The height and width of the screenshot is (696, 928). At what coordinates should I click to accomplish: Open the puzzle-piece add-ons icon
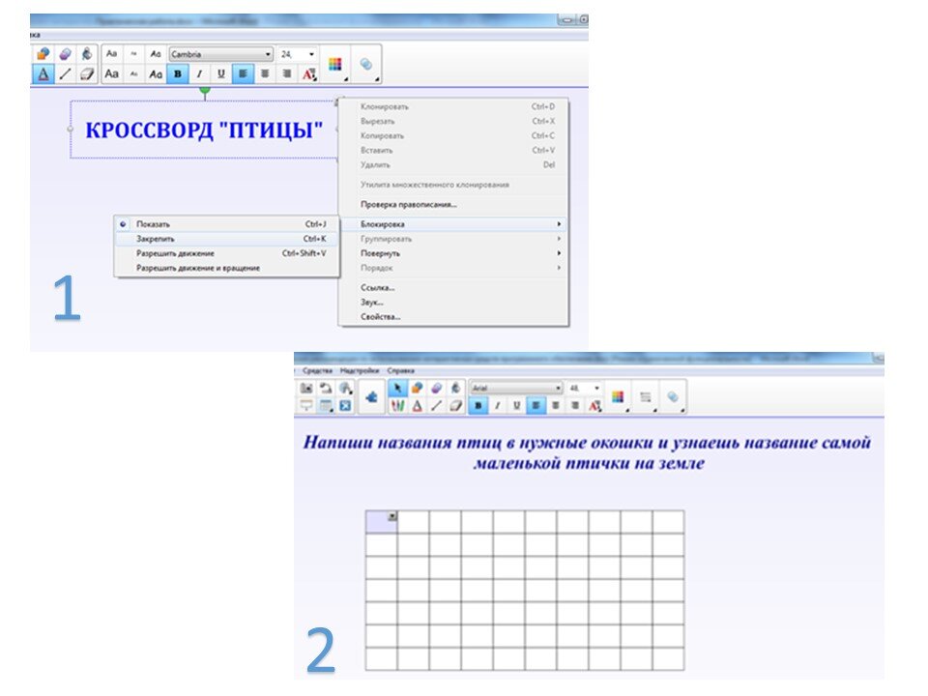click(371, 397)
